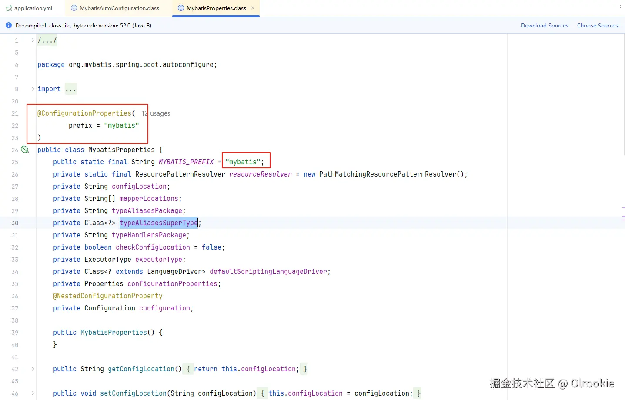Click the collapsed import ellipsis placeholder
The width and height of the screenshot is (625, 400).
70,89
